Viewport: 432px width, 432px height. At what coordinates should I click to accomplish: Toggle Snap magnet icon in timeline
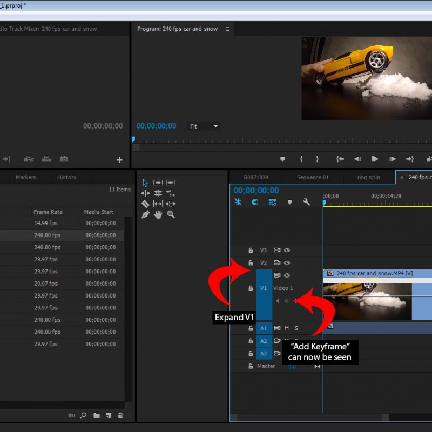(x=255, y=202)
